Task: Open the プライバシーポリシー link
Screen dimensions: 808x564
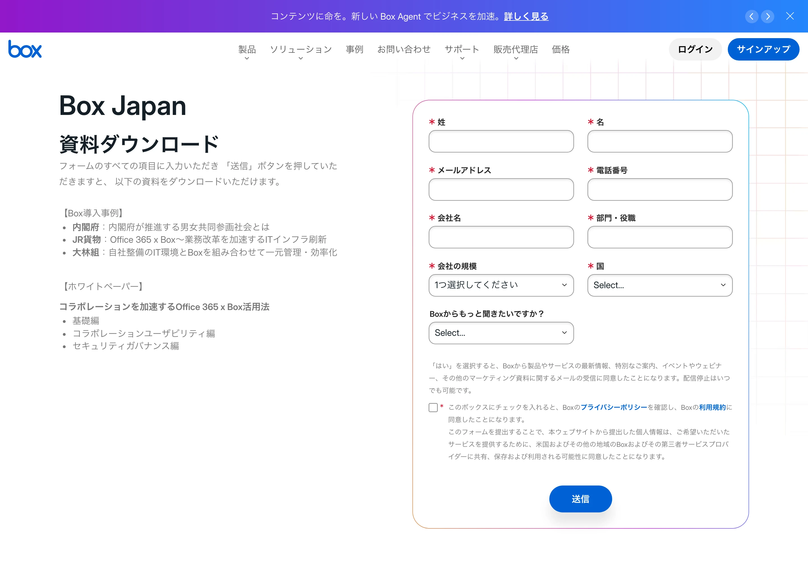Action: (614, 407)
